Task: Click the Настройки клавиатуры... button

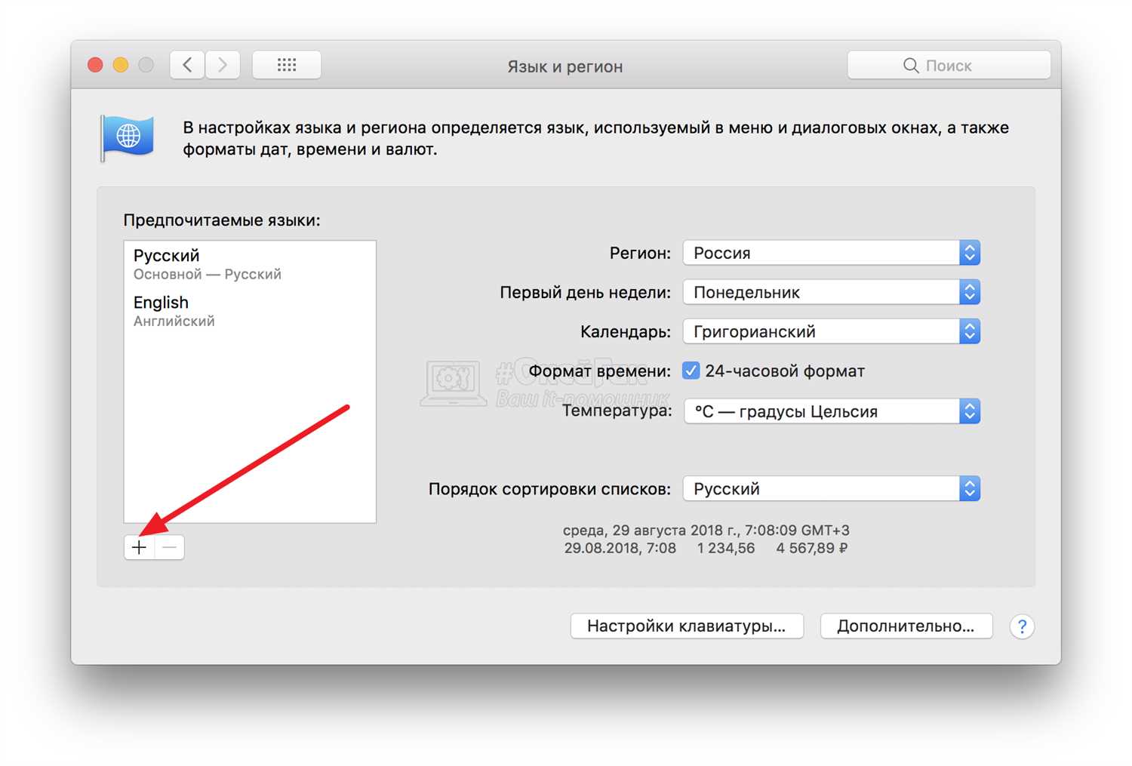Action: coord(687,626)
